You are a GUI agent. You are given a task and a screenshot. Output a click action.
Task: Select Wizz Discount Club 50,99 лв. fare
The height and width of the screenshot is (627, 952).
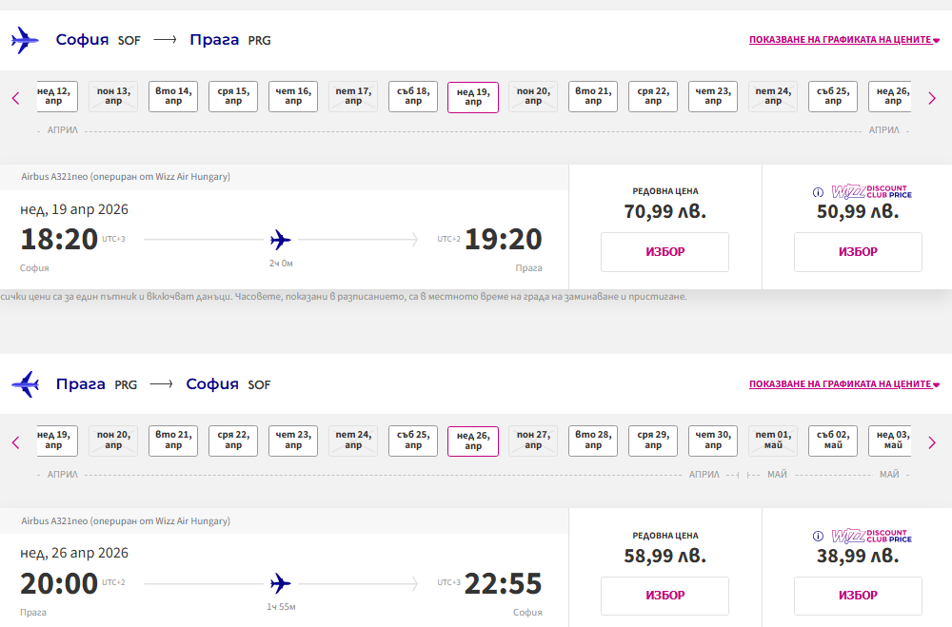point(858,252)
